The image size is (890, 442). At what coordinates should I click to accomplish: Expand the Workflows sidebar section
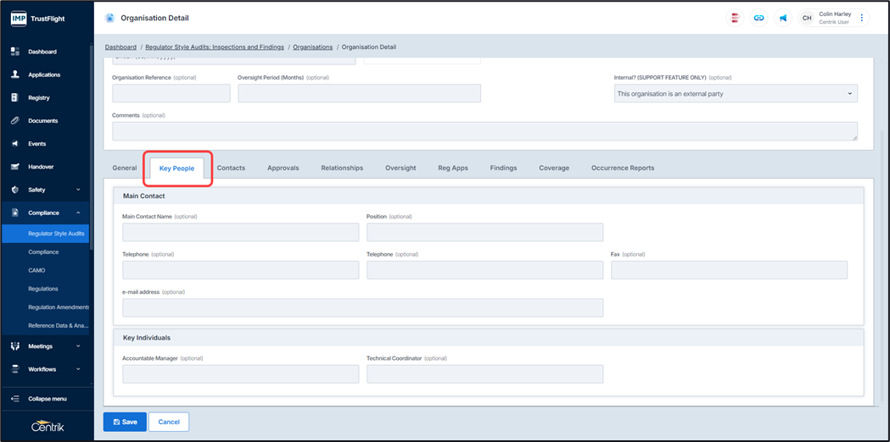78,369
